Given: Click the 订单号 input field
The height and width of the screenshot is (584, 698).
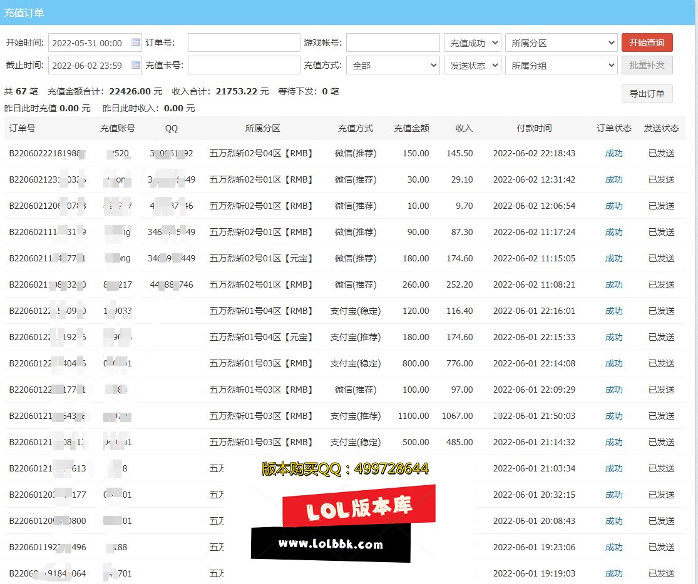Looking at the screenshot, I should point(244,43).
